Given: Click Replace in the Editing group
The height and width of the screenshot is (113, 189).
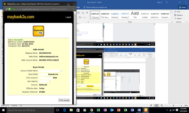Looking at the screenshot, I should click(178, 15).
